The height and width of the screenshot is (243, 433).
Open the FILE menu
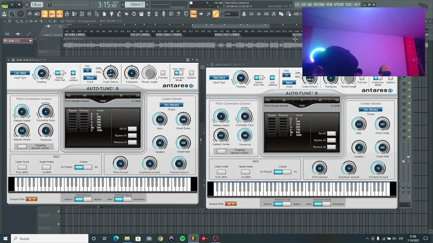point(297,4)
